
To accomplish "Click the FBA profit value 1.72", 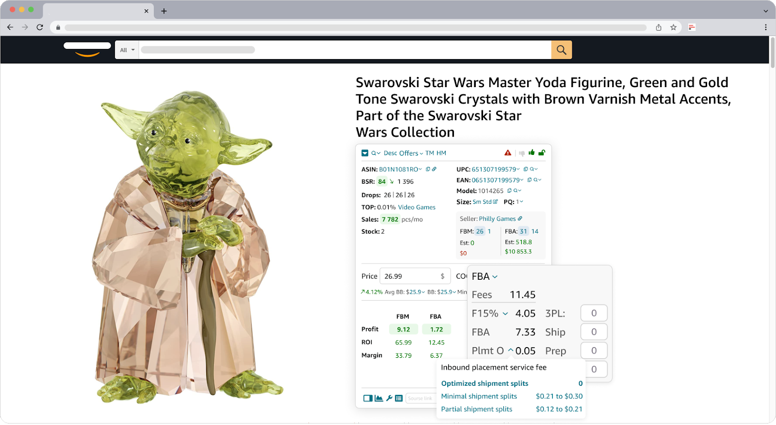I will 436,330.
